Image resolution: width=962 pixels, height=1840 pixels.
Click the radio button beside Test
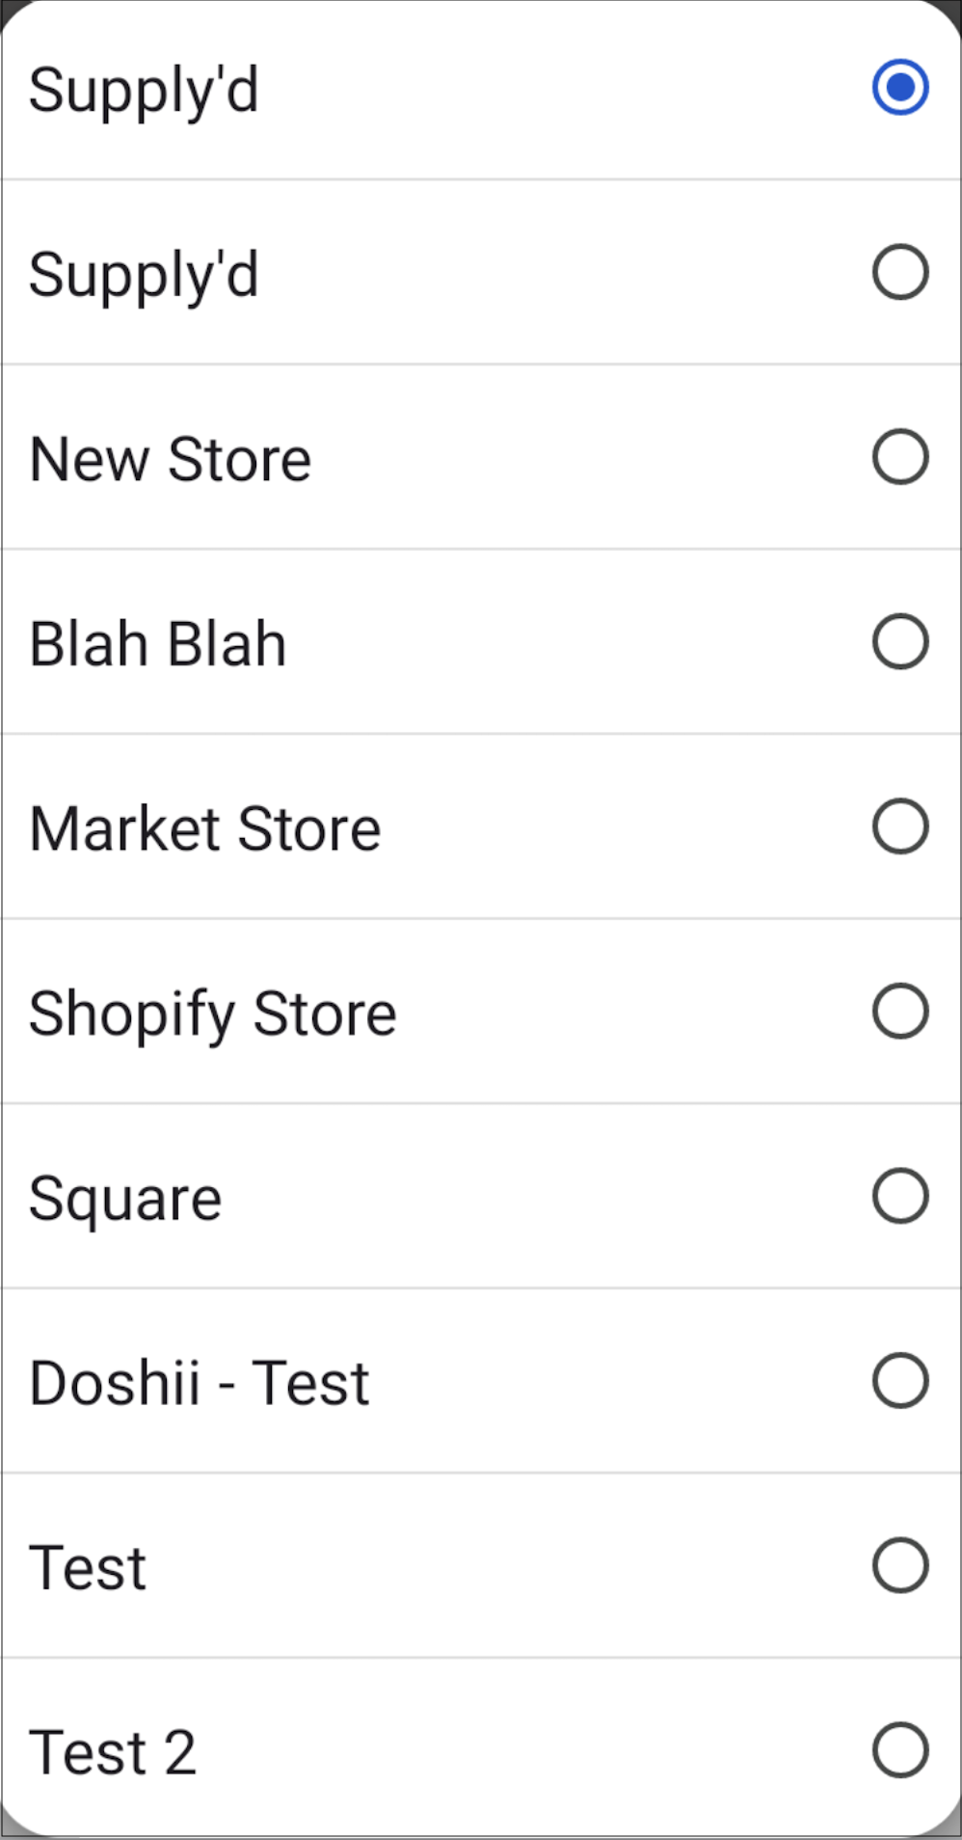tap(900, 1565)
